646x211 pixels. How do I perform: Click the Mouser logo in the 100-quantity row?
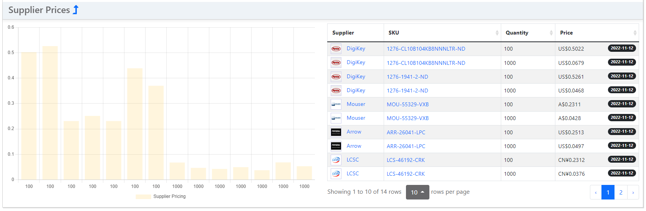pos(336,104)
